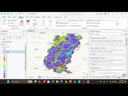Switch to the Raster Layer contextual tab
Image resolution: width=128 pixels, height=96 pixels.
[x=58, y=17]
